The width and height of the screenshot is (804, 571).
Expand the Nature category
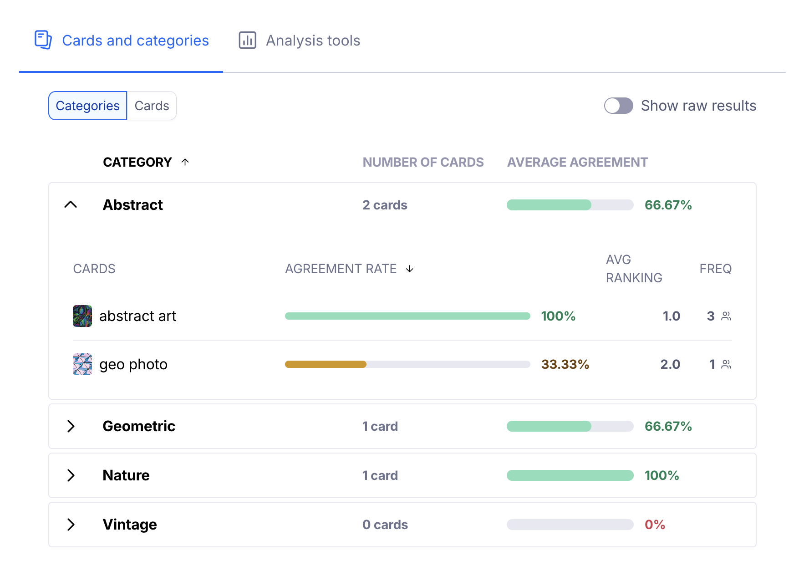[x=71, y=475]
